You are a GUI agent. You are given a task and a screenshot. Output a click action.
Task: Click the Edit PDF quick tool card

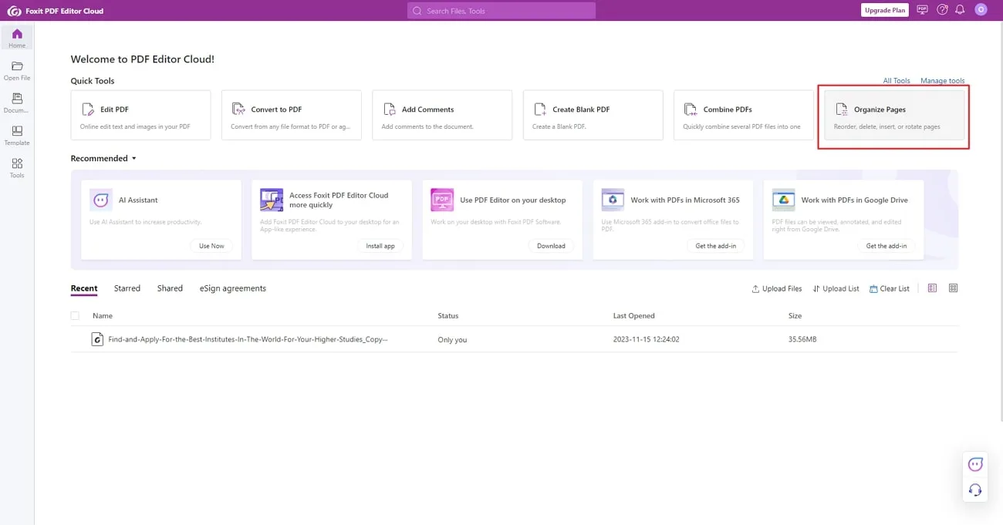click(140, 115)
